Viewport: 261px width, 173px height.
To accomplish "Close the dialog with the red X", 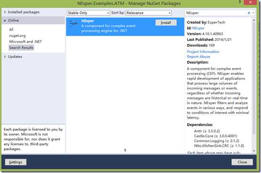I will (x=250, y=2).
